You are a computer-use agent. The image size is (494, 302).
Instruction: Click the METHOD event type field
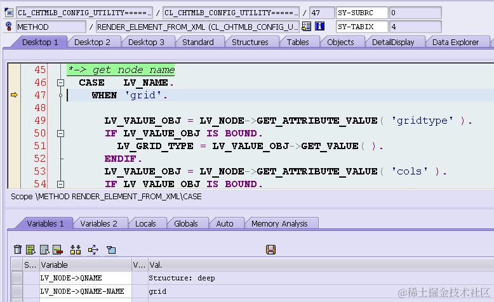point(51,27)
